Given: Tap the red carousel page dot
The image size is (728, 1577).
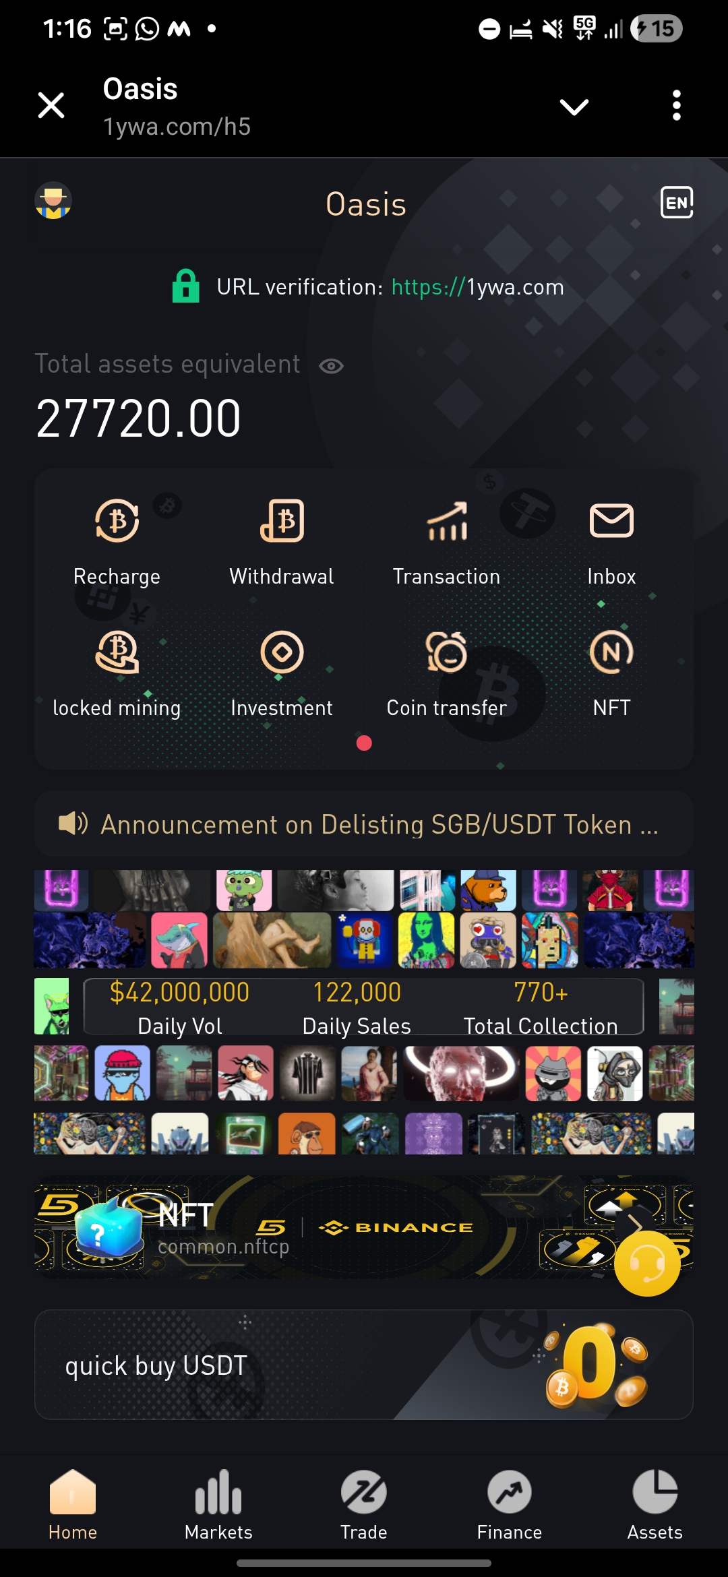Looking at the screenshot, I should coord(364,743).
